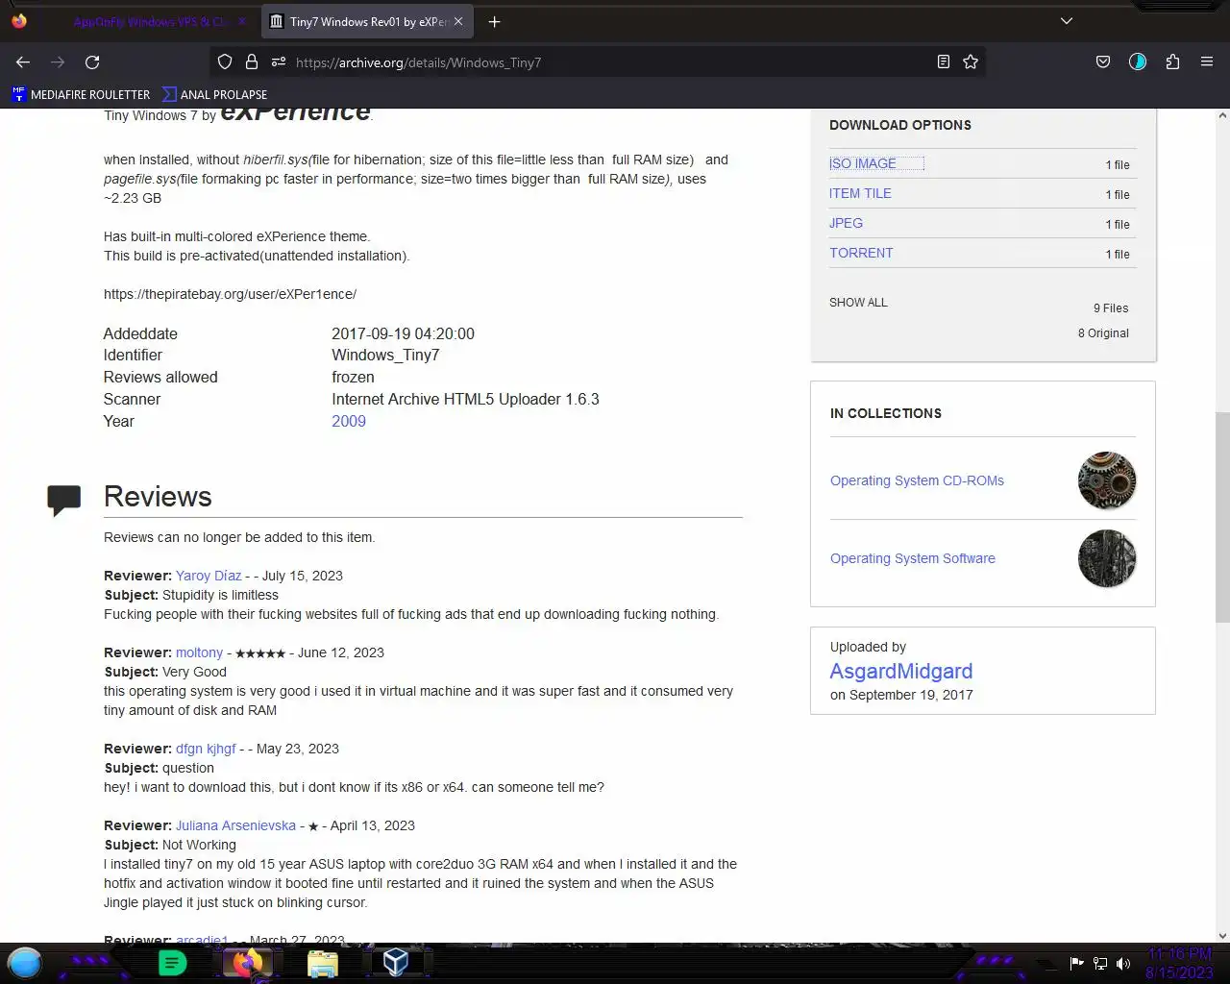The height and width of the screenshot is (984, 1230).
Task: Close the Tiny7 Windows Rev01 tab
Action: pos(458,21)
